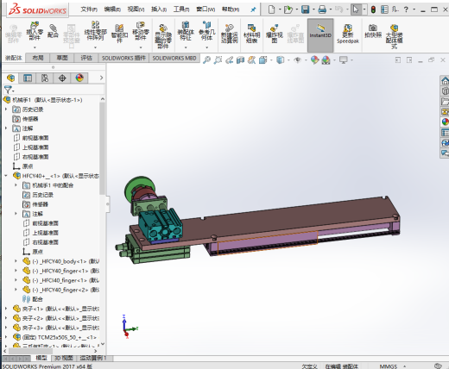Open the Exploded View tool
This screenshot has width=449, height=369.
(x=275, y=33)
